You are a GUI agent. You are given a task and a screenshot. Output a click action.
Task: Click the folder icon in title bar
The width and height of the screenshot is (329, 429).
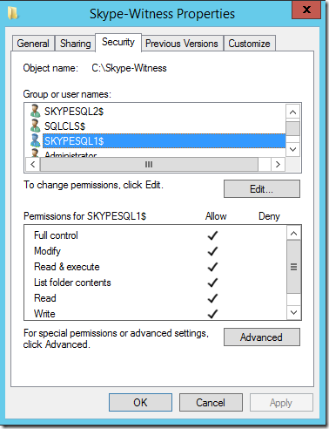(x=13, y=13)
